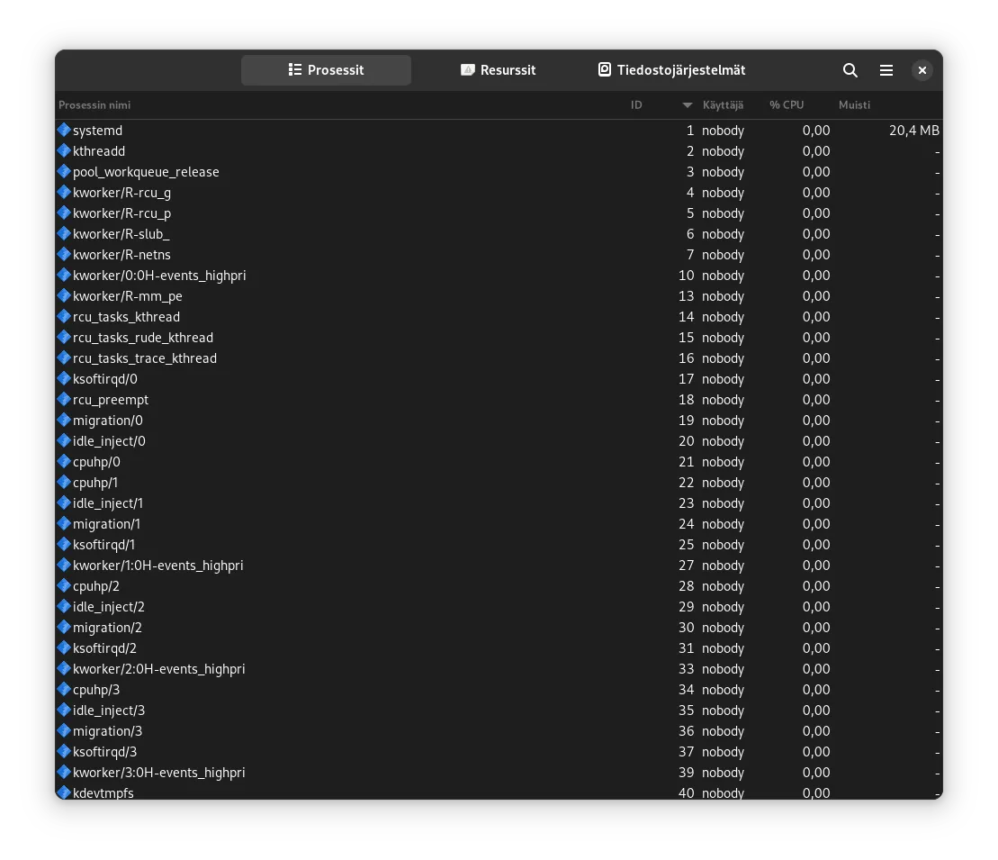Open the process search magnifier icon
998x860 pixels.
(x=850, y=70)
